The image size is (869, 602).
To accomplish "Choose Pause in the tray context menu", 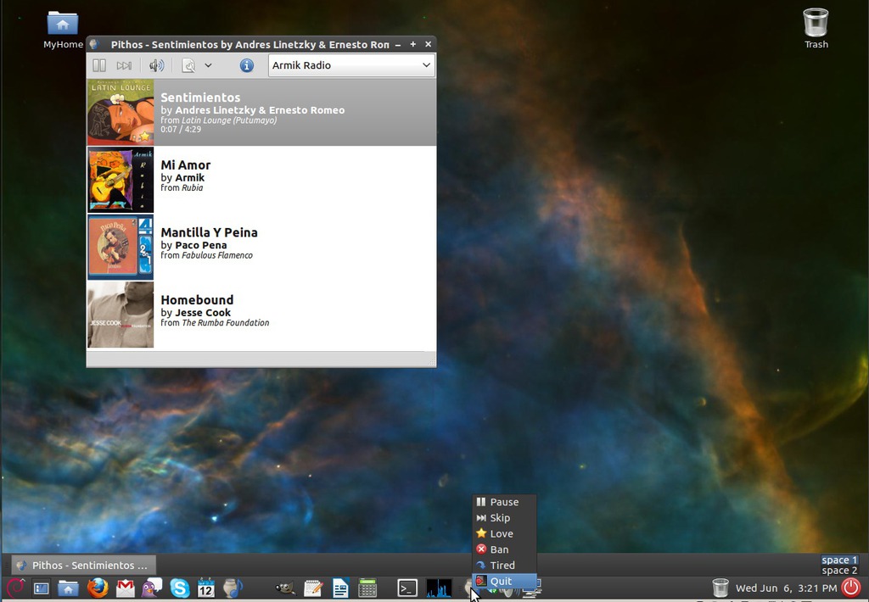I will [x=504, y=502].
